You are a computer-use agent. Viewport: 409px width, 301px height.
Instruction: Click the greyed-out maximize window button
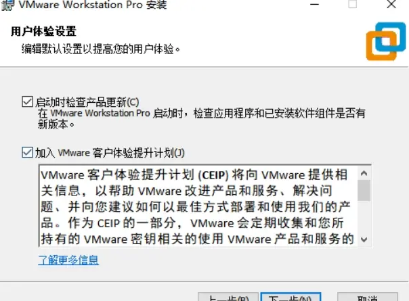point(352,4)
